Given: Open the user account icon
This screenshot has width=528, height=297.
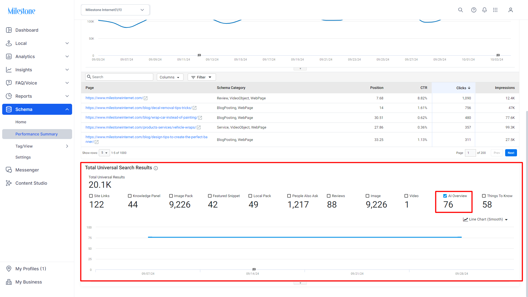Looking at the screenshot, I should [510, 10].
